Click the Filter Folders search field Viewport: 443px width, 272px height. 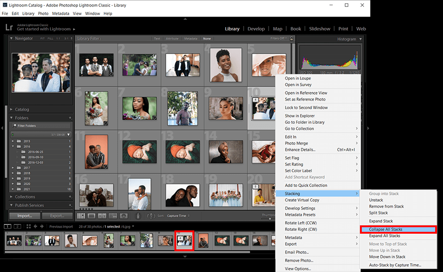tap(41, 126)
